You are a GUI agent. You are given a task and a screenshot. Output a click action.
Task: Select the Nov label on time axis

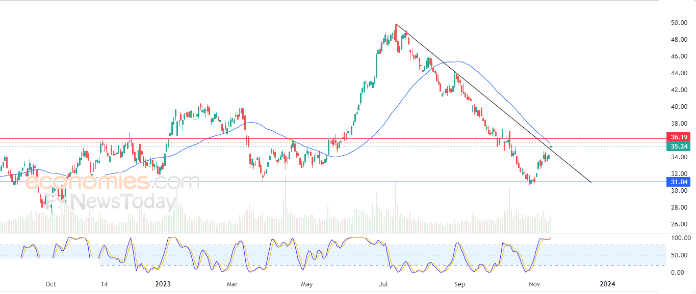click(x=534, y=284)
